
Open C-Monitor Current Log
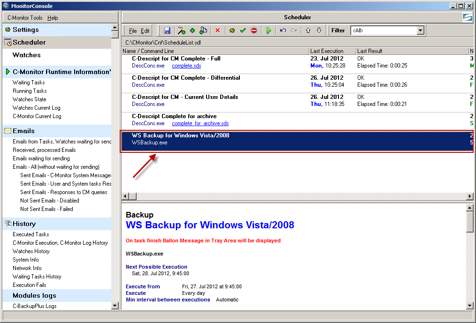37,116
